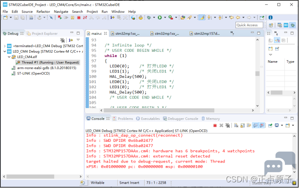Click the Quick Access search field

[250, 25]
